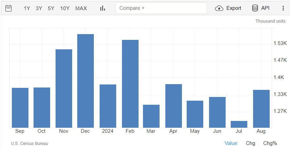Click the Thousand units label

270,21
